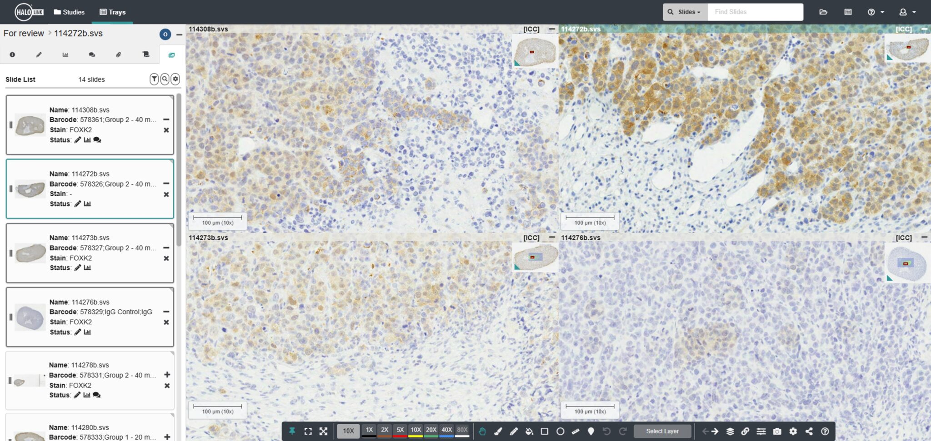This screenshot has height=441, width=931.
Task: Select the green 20X magnification preset
Action: click(x=431, y=430)
